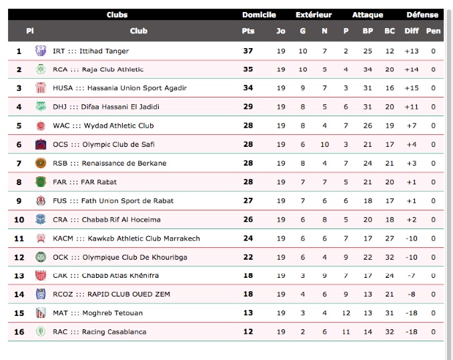Open the Kawkab Athletic Club Marrakech link

pyautogui.click(x=126, y=238)
